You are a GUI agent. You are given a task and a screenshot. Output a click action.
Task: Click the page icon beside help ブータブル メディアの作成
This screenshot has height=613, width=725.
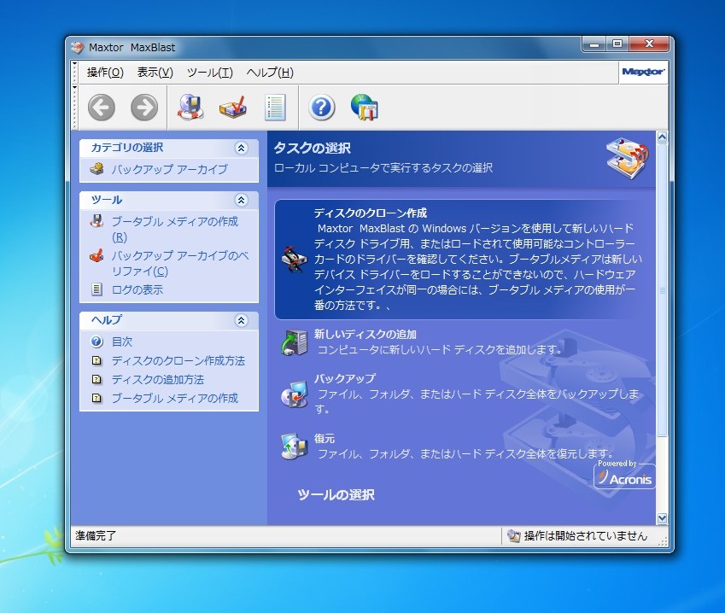[x=96, y=398]
